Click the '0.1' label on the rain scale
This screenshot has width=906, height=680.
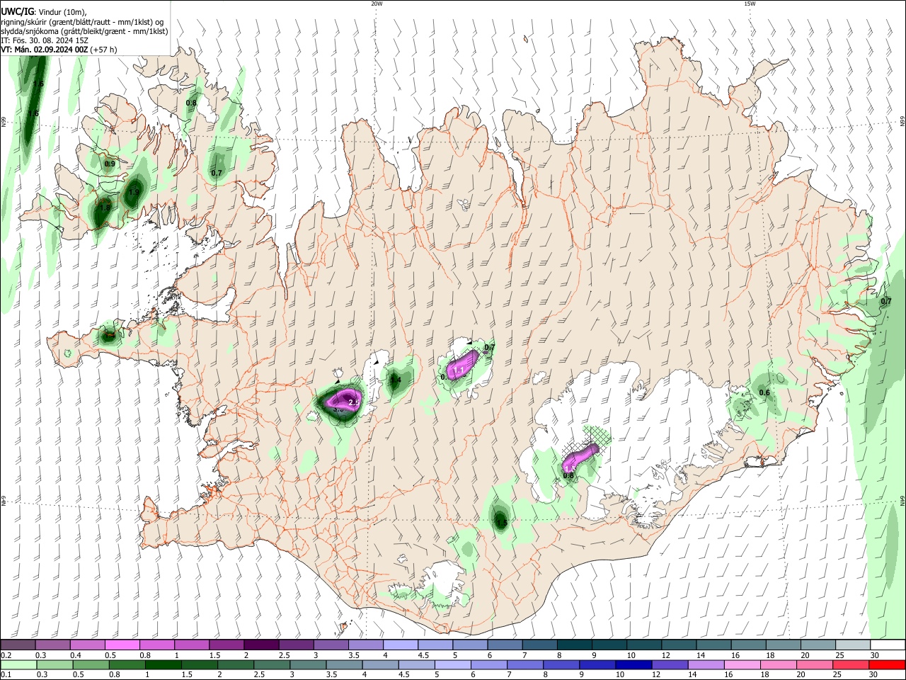coord(6,675)
